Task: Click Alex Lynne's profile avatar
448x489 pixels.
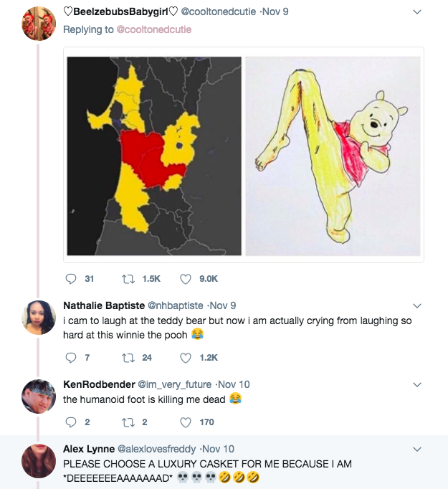Action: 38,462
